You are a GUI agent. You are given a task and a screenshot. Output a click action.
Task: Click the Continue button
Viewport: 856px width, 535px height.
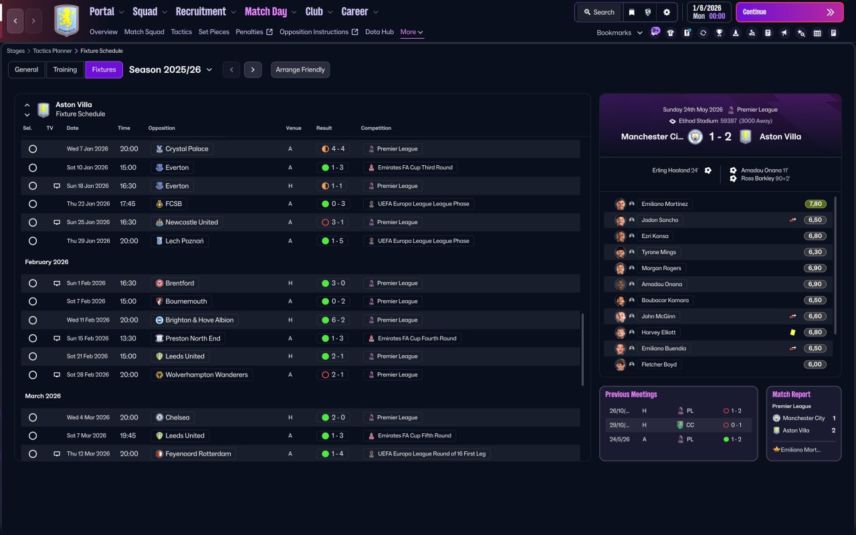pyautogui.click(x=790, y=12)
